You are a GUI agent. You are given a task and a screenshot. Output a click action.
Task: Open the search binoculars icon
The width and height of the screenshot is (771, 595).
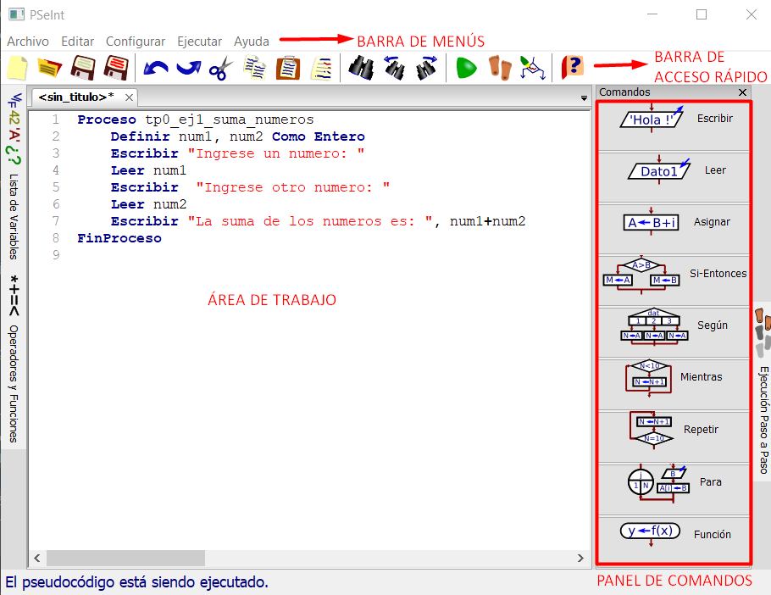point(360,69)
